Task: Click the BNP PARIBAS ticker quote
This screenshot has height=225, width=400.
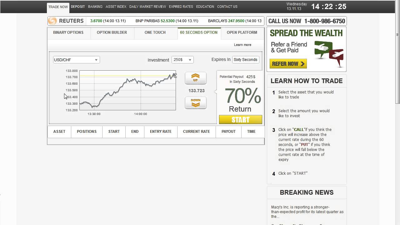Action: [167, 21]
